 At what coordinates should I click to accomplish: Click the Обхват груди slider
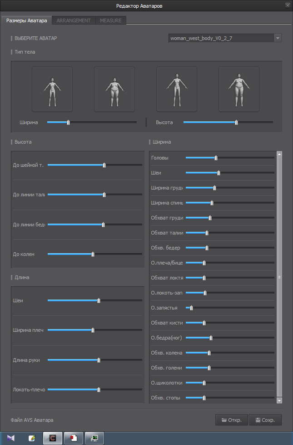pos(230,218)
